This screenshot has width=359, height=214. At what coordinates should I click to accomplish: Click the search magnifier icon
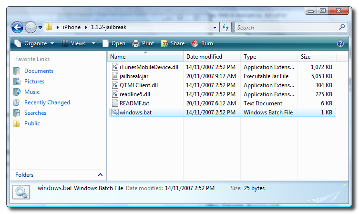point(342,28)
